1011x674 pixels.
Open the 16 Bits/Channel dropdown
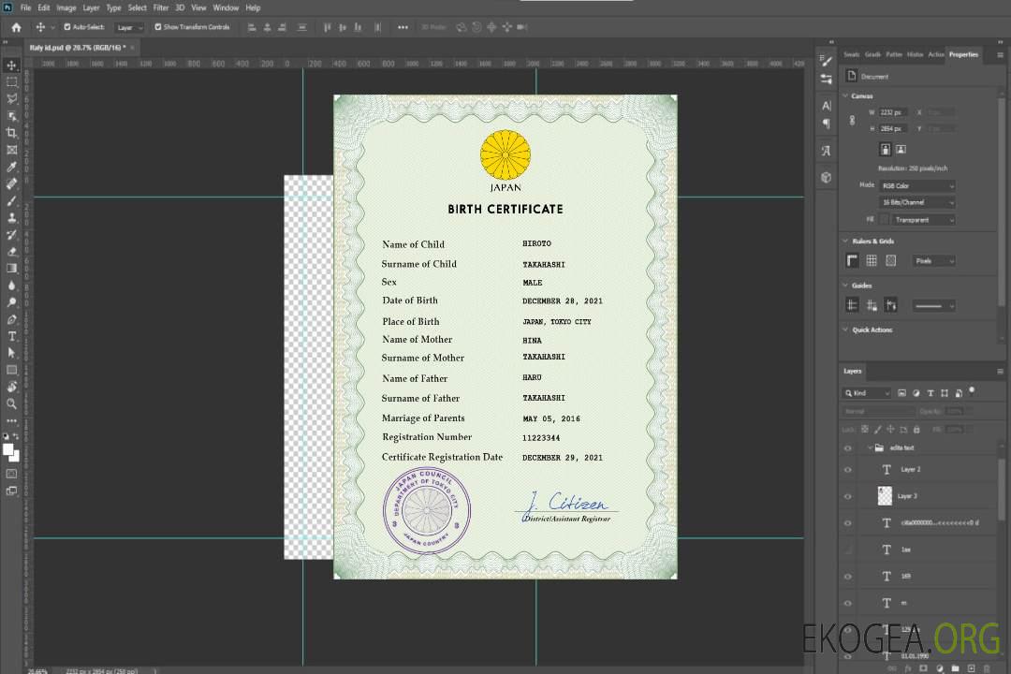point(916,202)
